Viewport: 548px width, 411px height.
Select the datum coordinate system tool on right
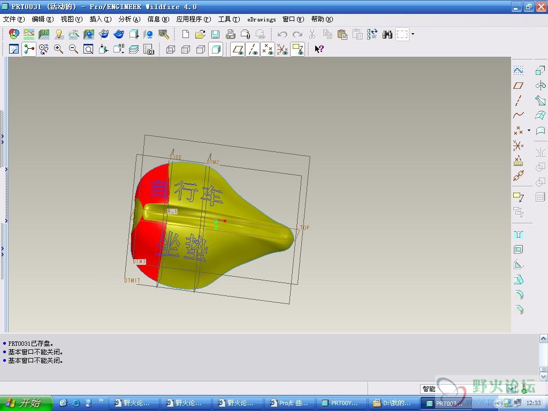[517, 146]
